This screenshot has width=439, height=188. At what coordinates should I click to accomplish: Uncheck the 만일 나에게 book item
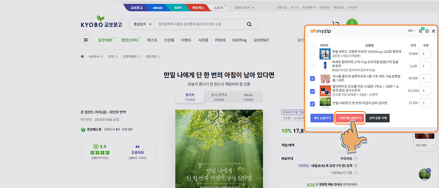[312, 104]
